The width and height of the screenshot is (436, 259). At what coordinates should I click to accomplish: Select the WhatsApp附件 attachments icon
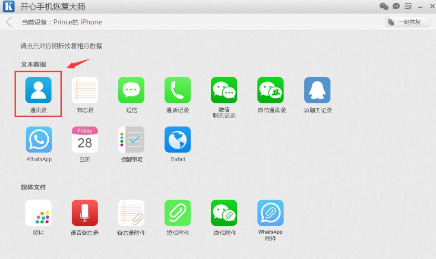click(271, 213)
